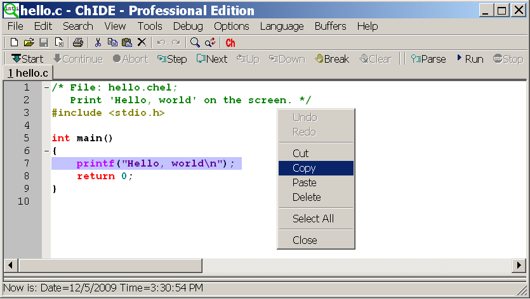Click the Paste clipboard icon
This screenshot has width=530, height=299.
tap(127, 42)
